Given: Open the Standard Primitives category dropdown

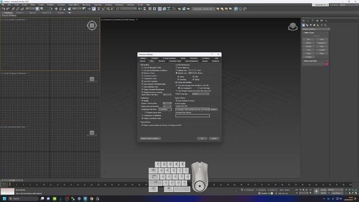Looking at the screenshot, I should [x=316, y=29].
